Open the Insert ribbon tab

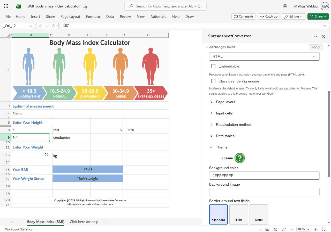(35, 16)
